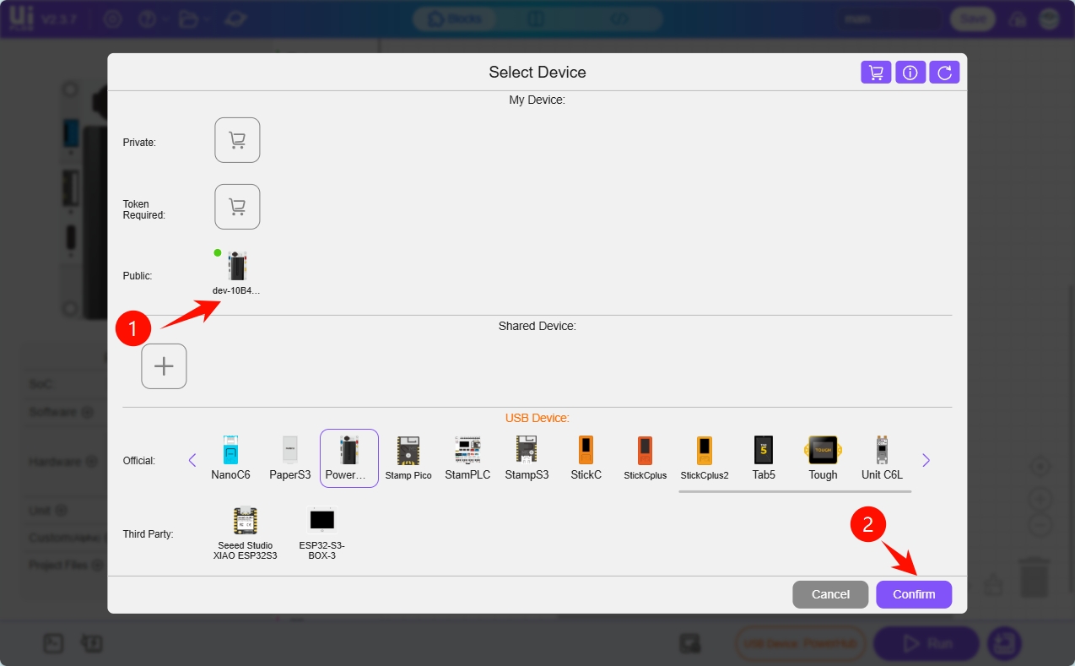Viewport: 1075px width, 666px height.
Task: Select the NanoC6 USB device
Action: [x=230, y=458]
